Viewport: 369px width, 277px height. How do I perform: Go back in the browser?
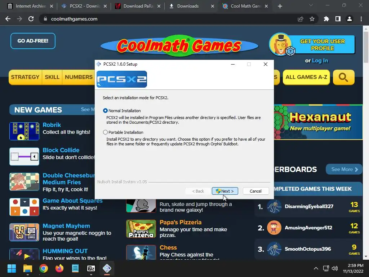click(x=8, y=19)
